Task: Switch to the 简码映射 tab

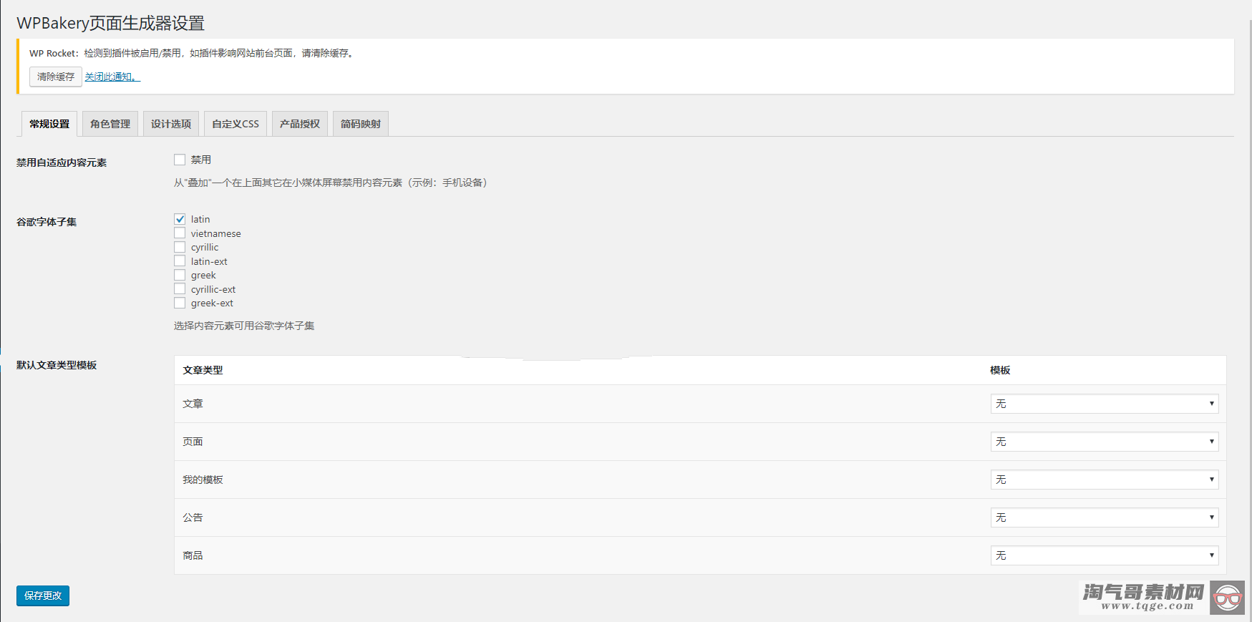Action: [361, 124]
